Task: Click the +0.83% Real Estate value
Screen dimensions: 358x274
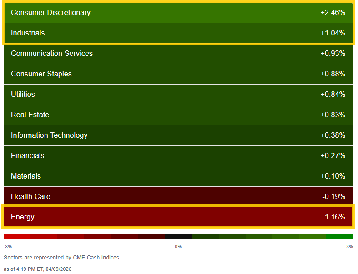Action: coord(333,115)
